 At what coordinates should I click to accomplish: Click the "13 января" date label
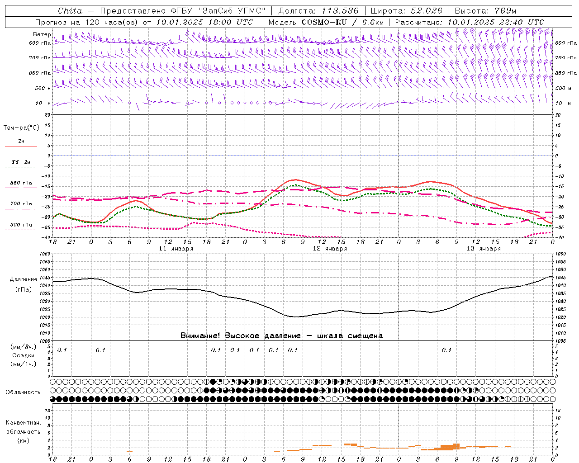484,249
